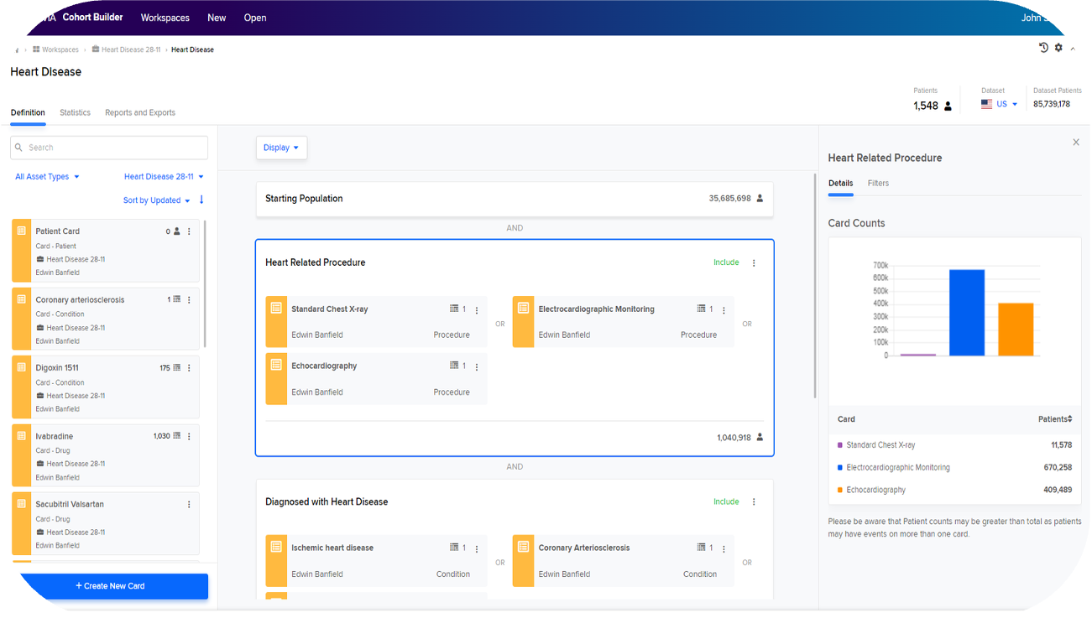Open Heart Related Procedure group options menu

click(x=754, y=263)
